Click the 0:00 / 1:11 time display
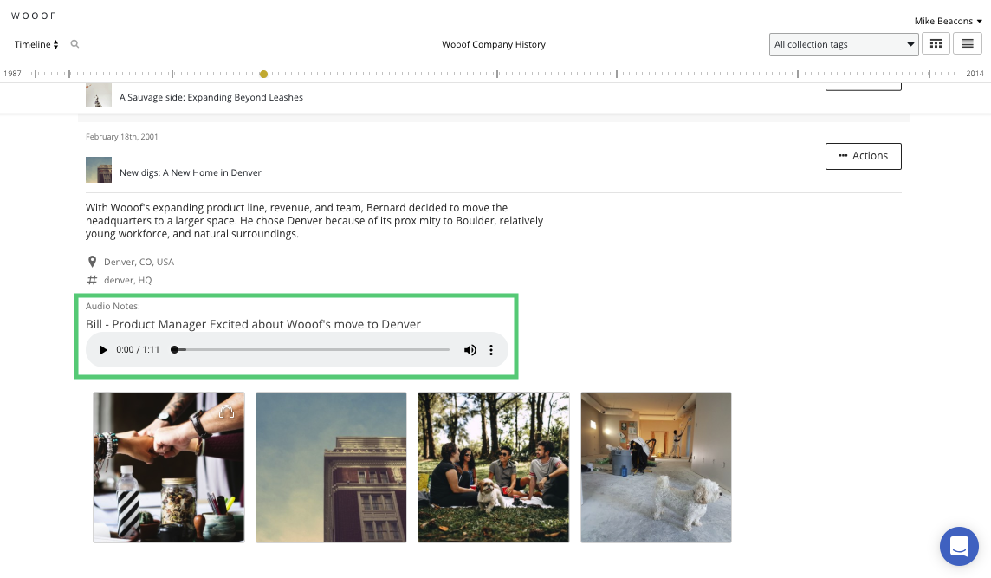 click(x=138, y=350)
